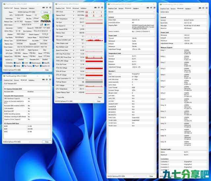Toggle the Vulkan checkbox
The width and height of the screenshot is (211, 181).
tap(15, 66)
